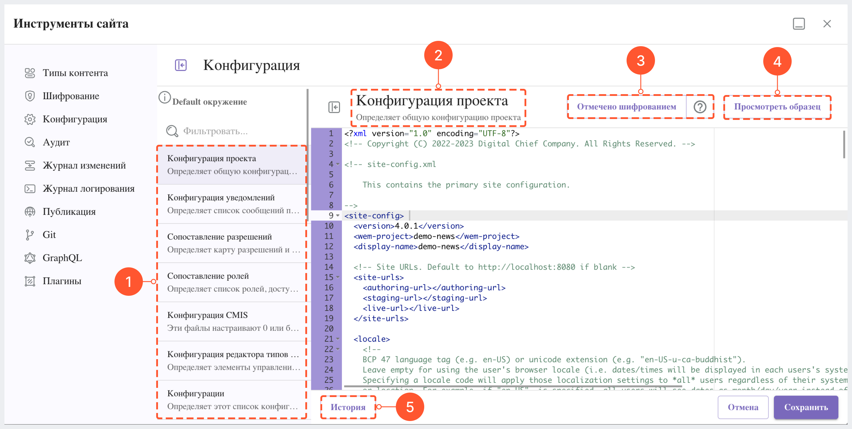The image size is (852, 429).
Task: Click Просмотреть образец button
Action: click(x=777, y=107)
